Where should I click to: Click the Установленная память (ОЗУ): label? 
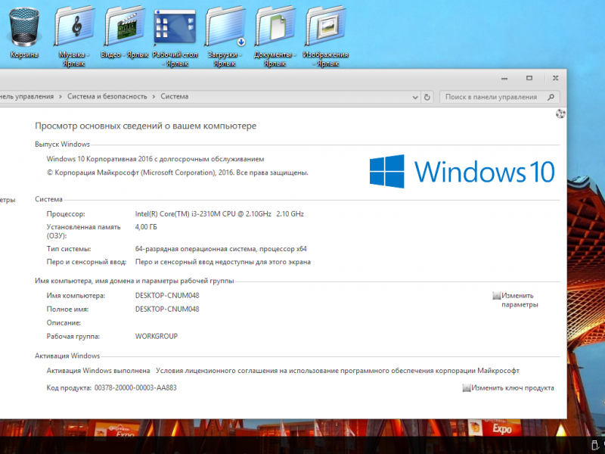tap(83, 232)
